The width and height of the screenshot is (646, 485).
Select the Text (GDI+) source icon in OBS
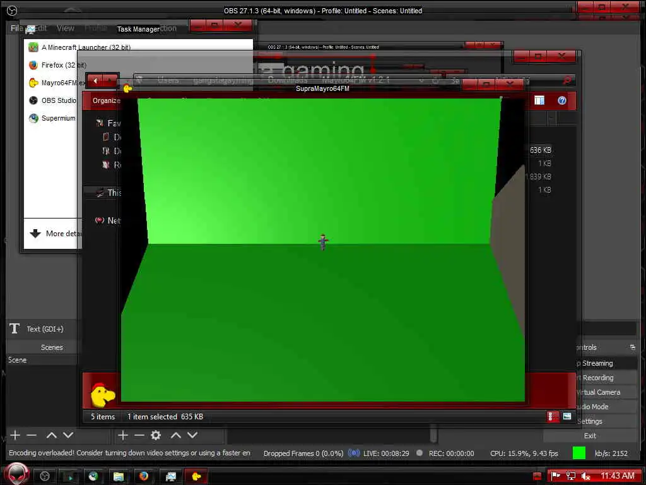point(15,328)
